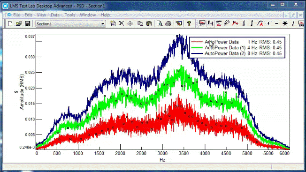Click the 0.248e-3 Y-axis minimum value
Screen dimensions: 306x172
coord(27,147)
